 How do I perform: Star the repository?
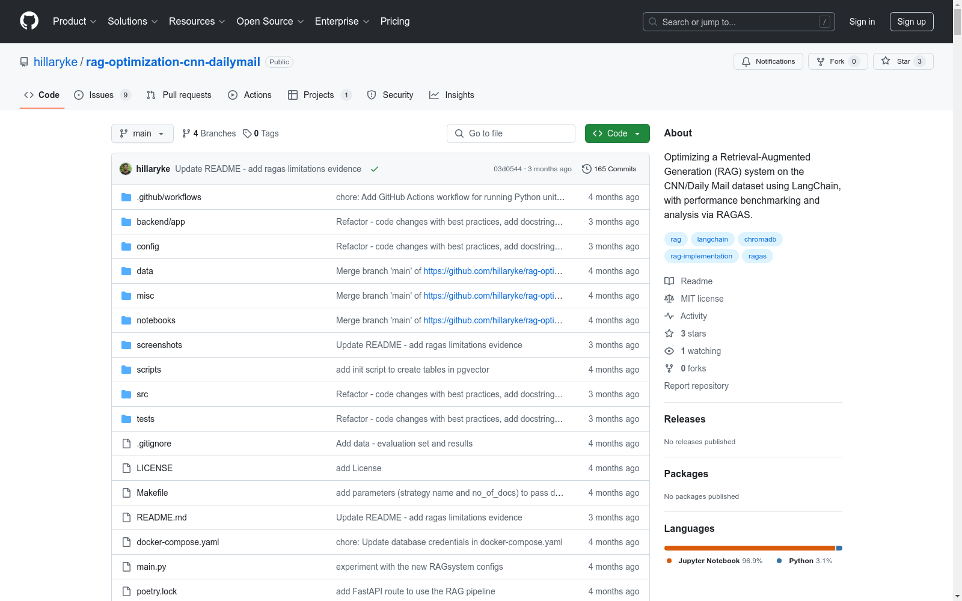[903, 61]
